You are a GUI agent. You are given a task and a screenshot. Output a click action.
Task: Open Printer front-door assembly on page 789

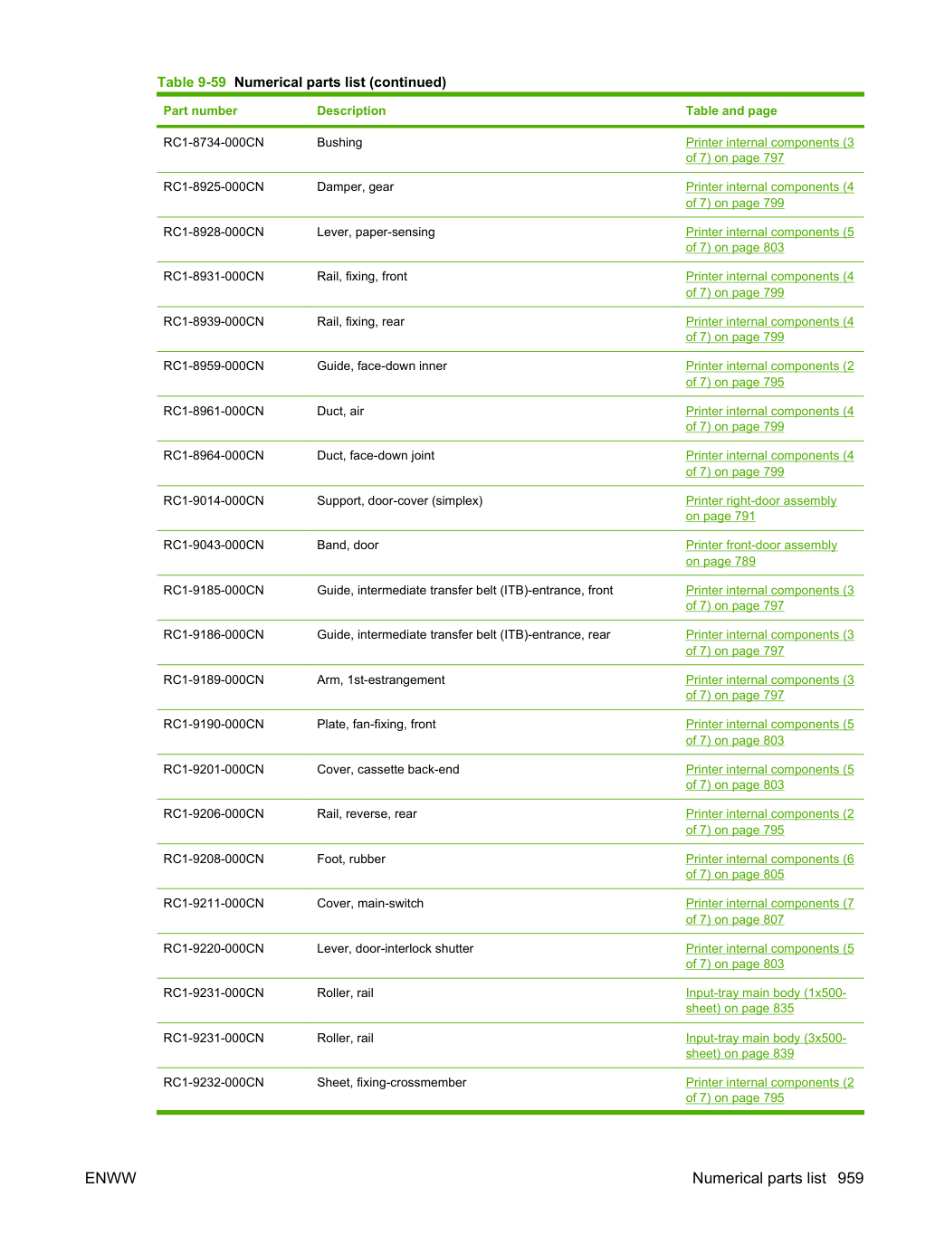pyautogui.click(x=761, y=554)
